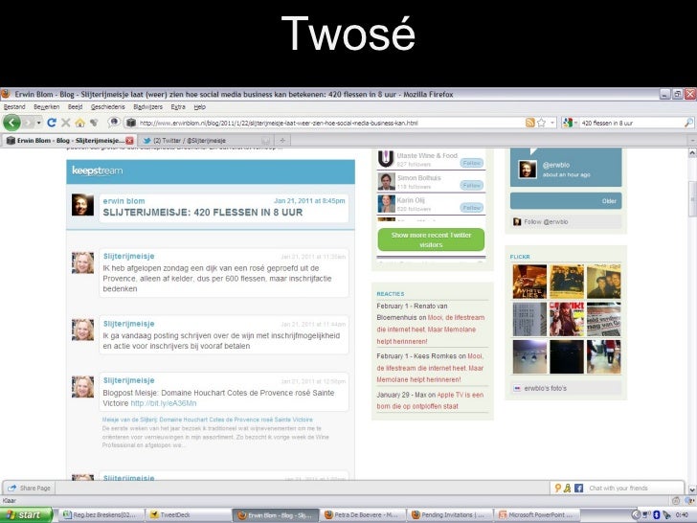Click the Facebook icon in bottom toolbar

[x=578, y=488]
